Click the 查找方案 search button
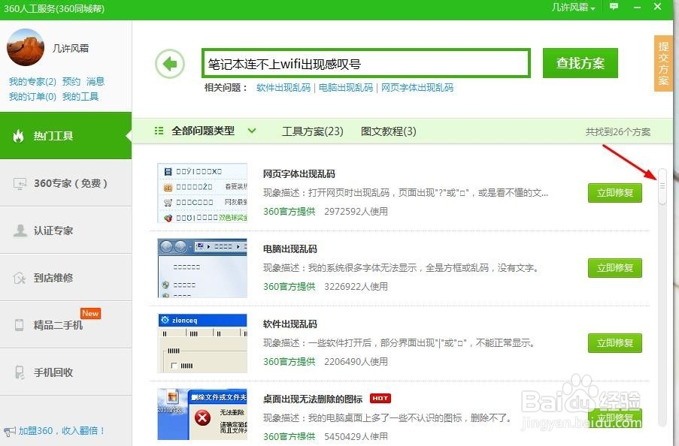This screenshot has height=446, width=679. click(580, 63)
